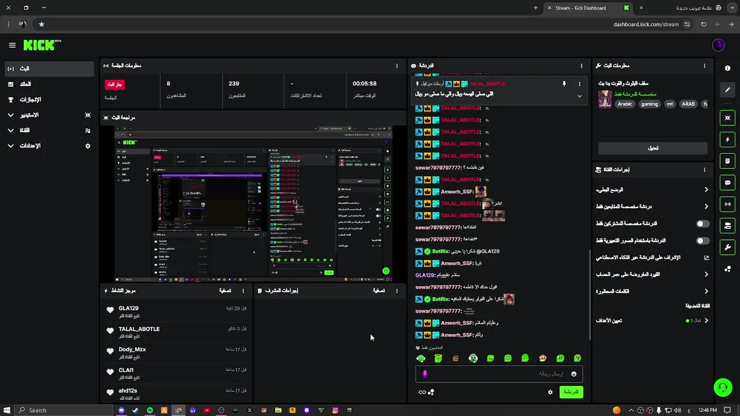740x416 pixels.
Task: Click the pencil edit icon in right toolbar
Action: 727,90
